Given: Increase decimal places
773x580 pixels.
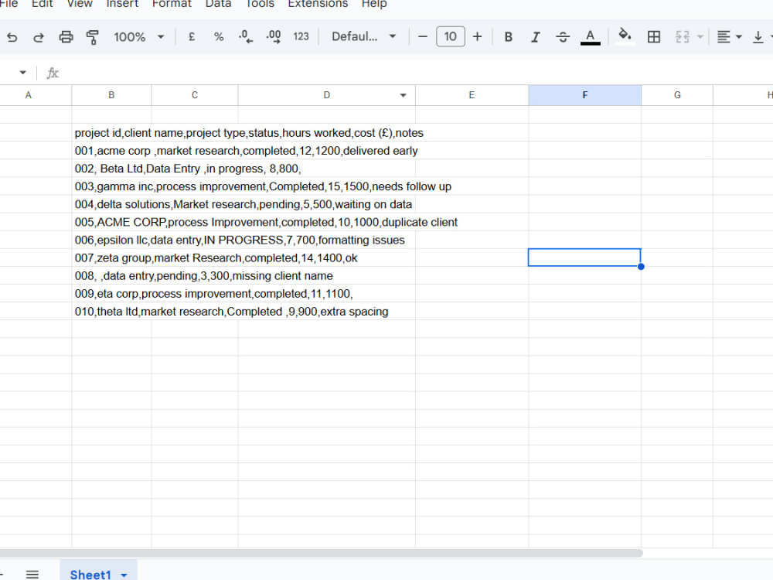Looking at the screenshot, I should (x=274, y=37).
